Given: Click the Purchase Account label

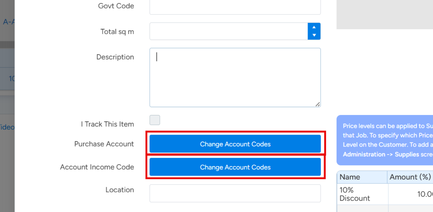Looking at the screenshot, I should coord(104,144).
